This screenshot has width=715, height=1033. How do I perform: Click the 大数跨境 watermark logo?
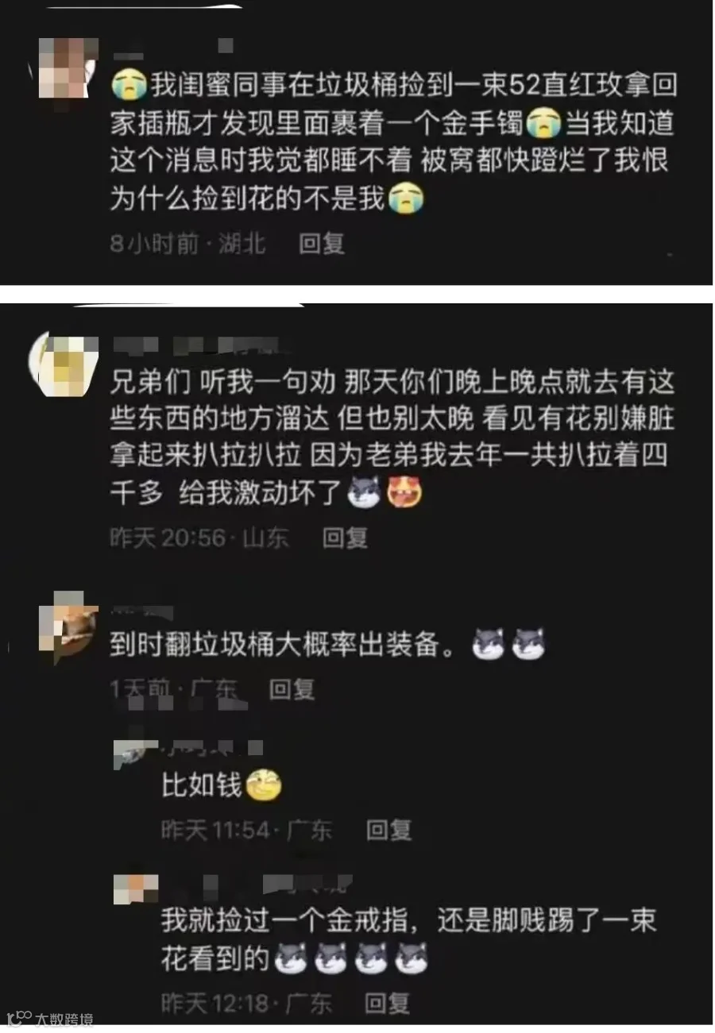(x=51, y=1020)
